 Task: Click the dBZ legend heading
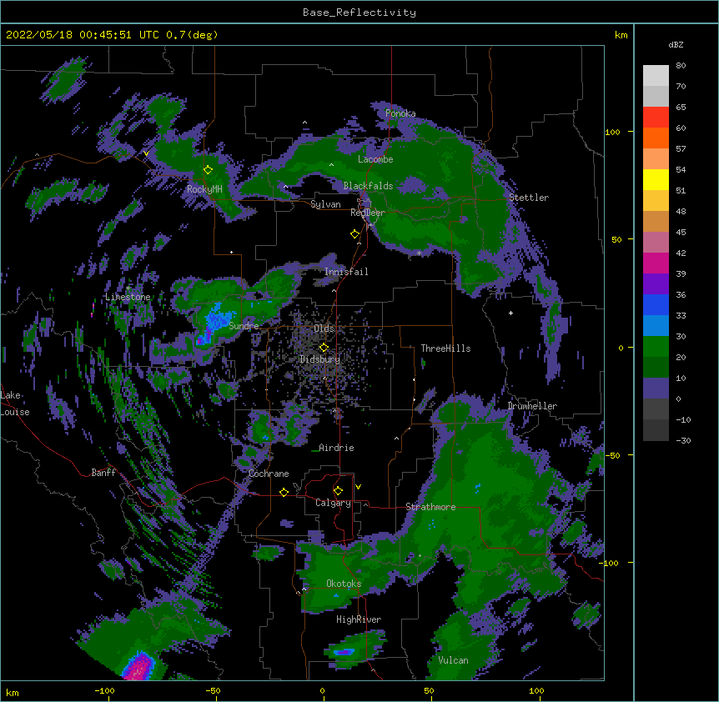point(676,45)
